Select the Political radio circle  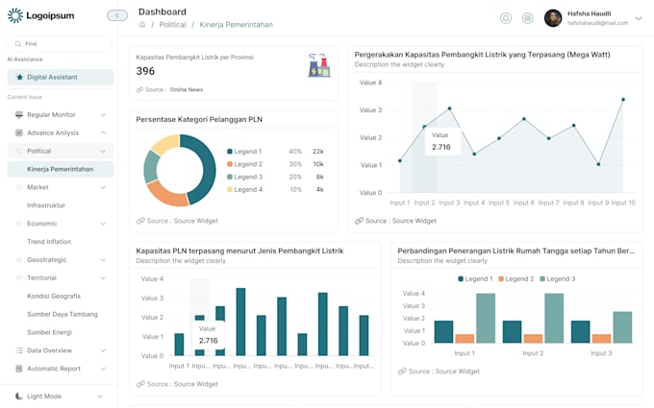click(19, 151)
